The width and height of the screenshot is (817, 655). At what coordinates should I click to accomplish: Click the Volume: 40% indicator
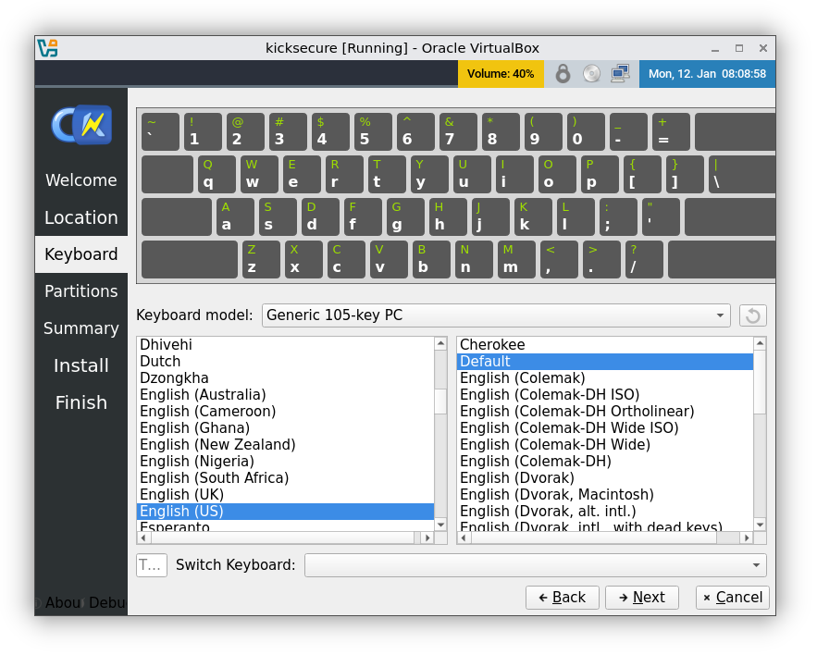tap(501, 73)
